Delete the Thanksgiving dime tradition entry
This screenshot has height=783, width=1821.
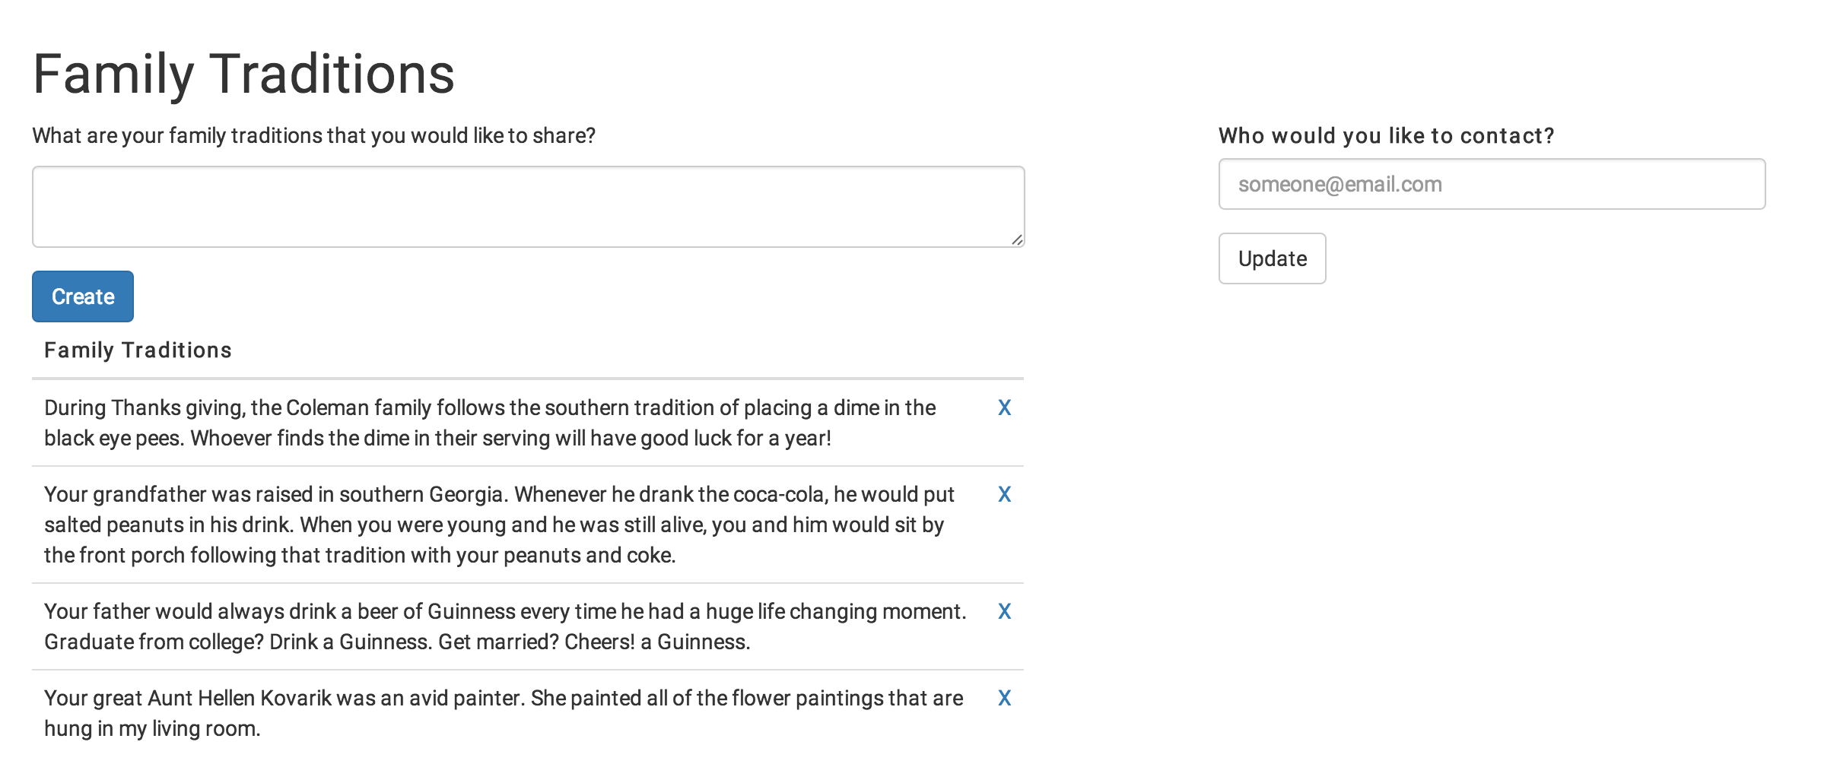[x=1004, y=408]
